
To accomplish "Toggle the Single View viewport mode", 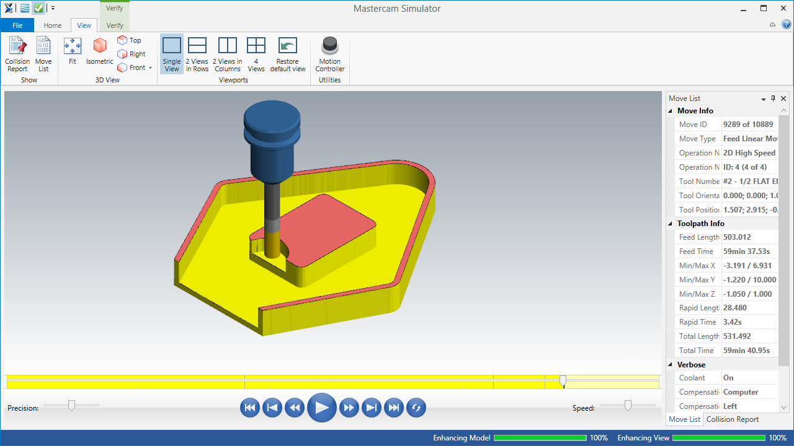I will click(172, 53).
